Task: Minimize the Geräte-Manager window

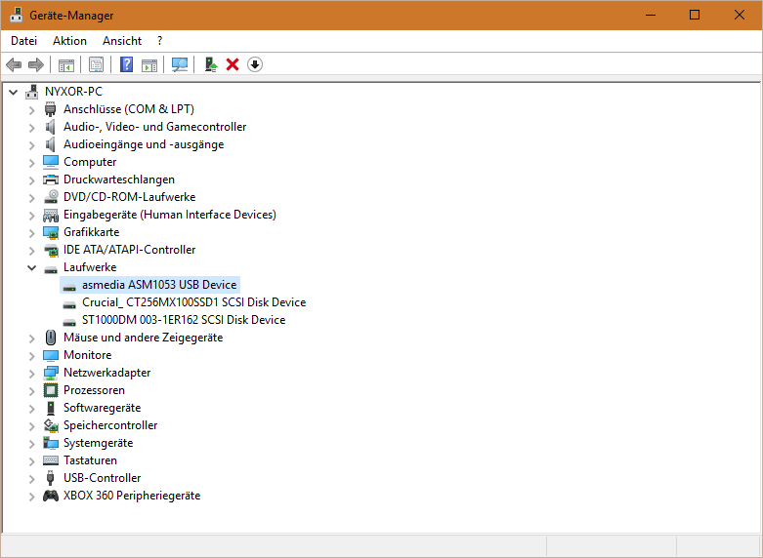Action: coord(651,15)
